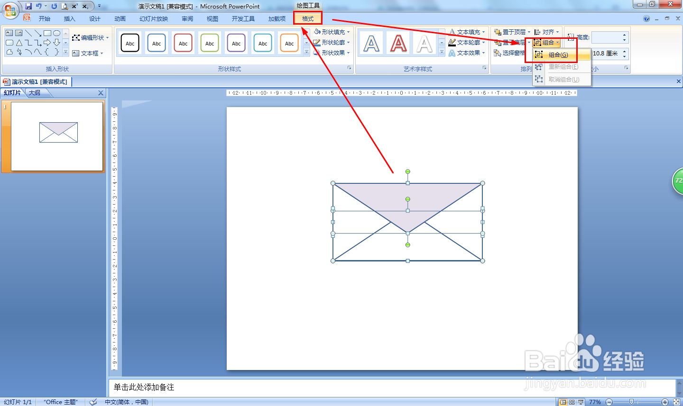Open the 文本轮廓 dropdown

tap(467, 42)
